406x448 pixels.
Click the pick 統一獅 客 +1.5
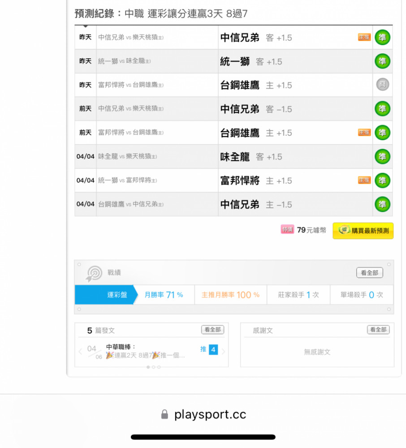[251, 61]
